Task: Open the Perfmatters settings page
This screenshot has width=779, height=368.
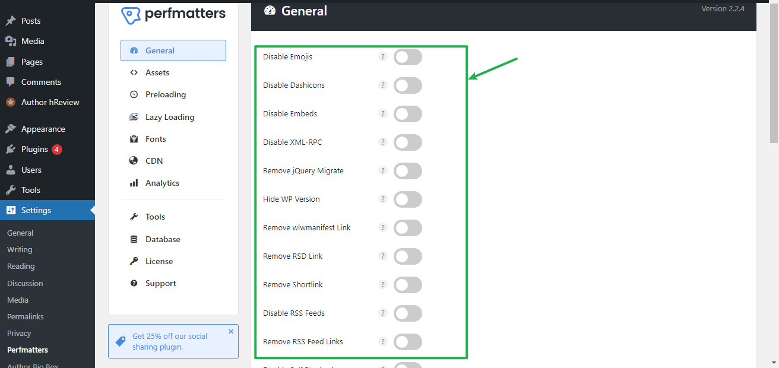Action: click(x=27, y=350)
